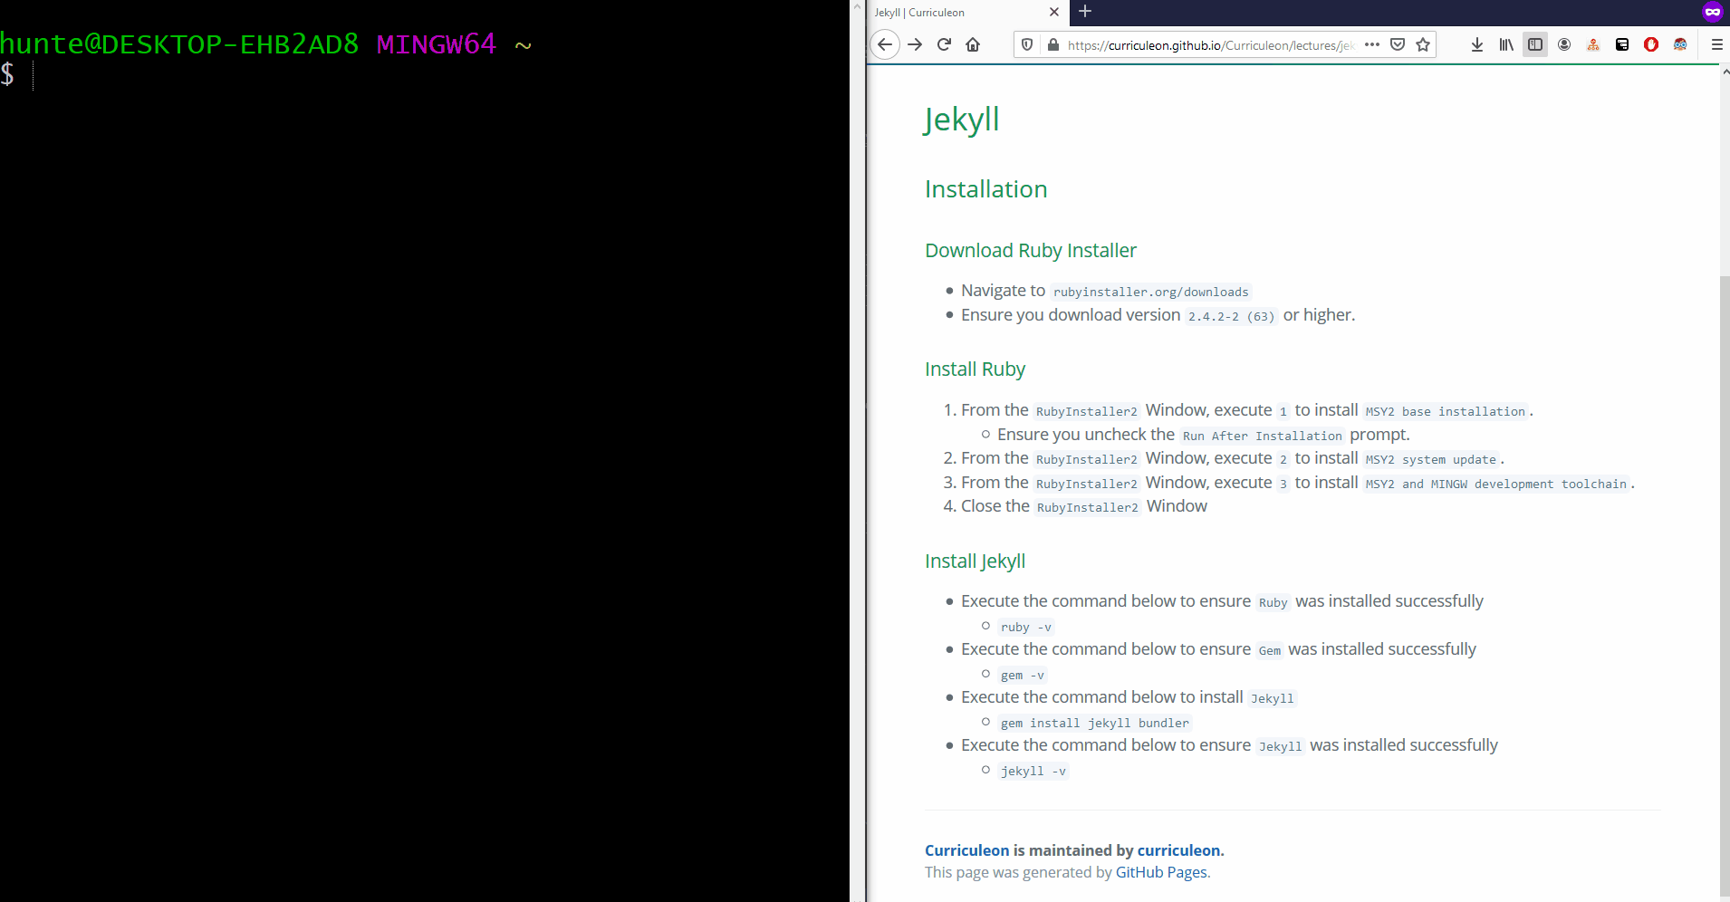Reload the Jekyll page
1730x902 pixels.
pyautogui.click(x=944, y=44)
